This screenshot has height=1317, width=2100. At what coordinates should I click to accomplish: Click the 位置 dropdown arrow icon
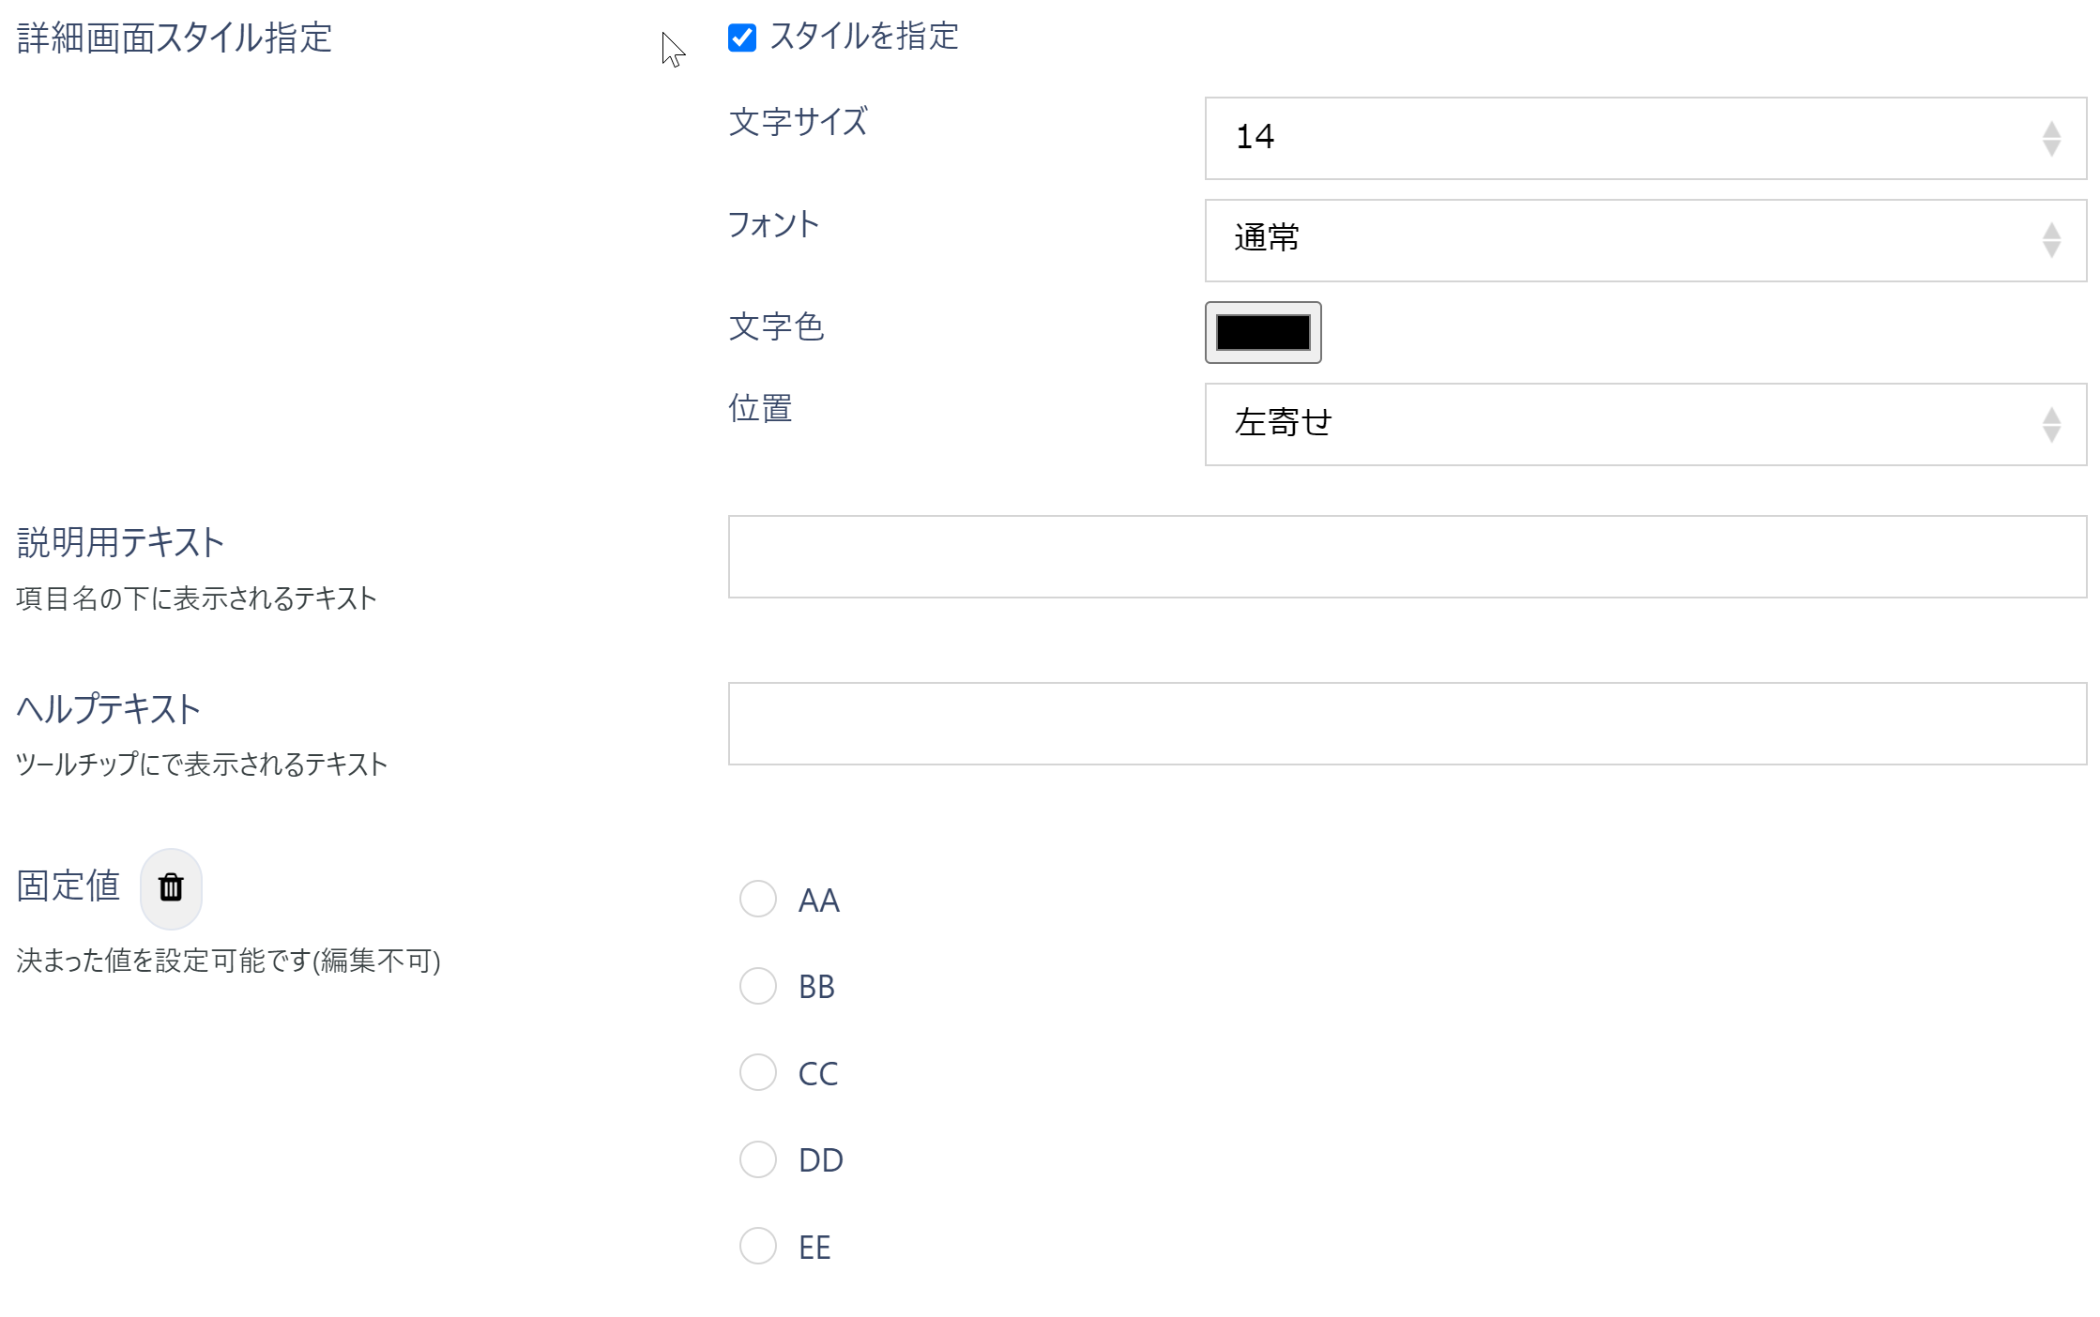click(x=2052, y=425)
